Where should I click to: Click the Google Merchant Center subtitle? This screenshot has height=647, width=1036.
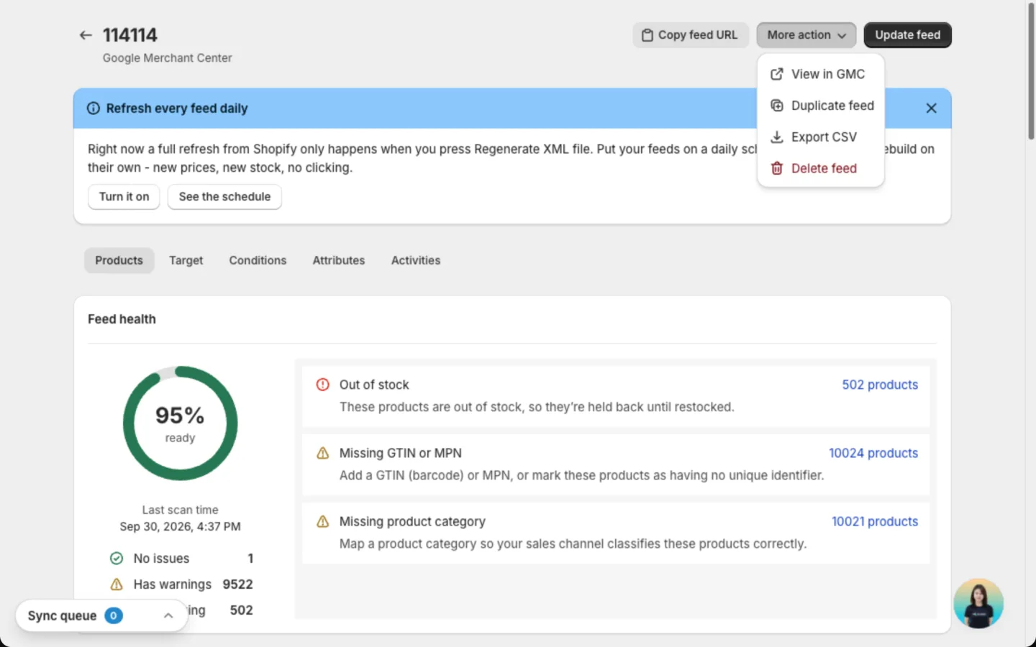coord(167,58)
